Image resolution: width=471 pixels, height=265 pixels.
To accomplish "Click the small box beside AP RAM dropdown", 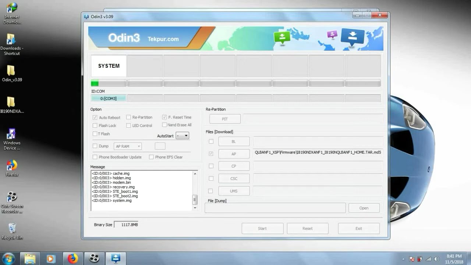I will 160,146.
